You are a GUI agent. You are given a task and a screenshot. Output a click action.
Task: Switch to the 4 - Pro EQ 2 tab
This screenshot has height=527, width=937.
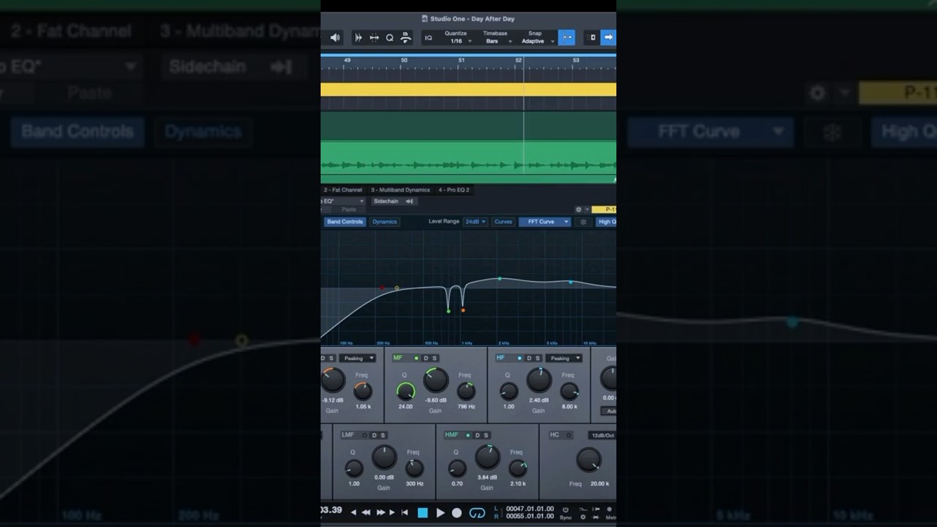tap(454, 190)
